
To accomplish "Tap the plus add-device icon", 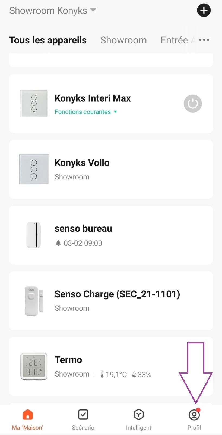I will coord(204,10).
